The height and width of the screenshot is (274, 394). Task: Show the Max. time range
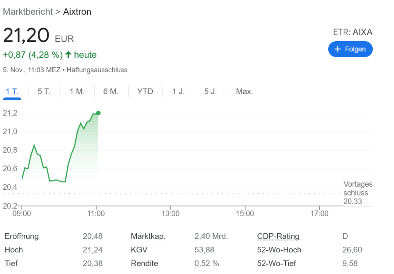(244, 92)
